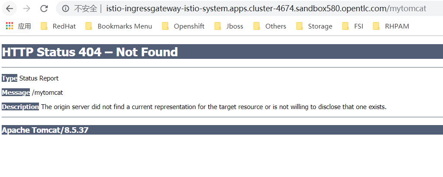
Task: Click the Openshift bookmark folder icon
Action: point(165,26)
